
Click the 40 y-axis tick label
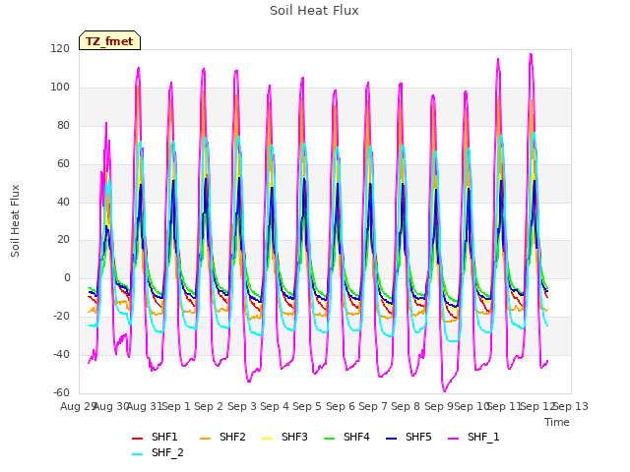coord(63,202)
